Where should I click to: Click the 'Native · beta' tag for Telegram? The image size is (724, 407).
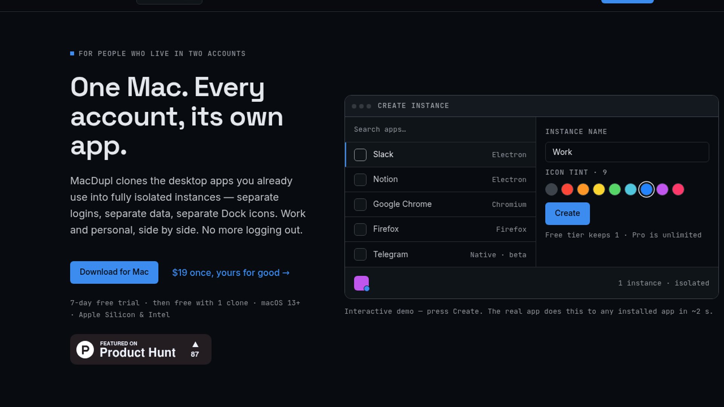tap(498, 255)
